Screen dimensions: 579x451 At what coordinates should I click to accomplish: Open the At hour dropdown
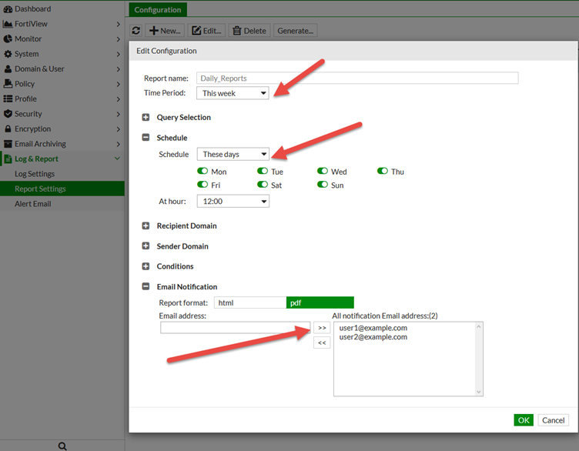(233, 202)
